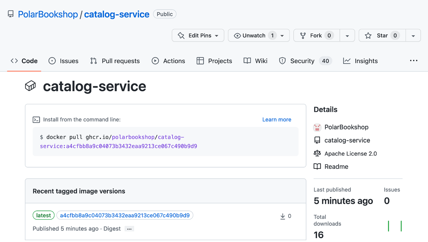Click the docker pull command text
The height and width of the screenshot is (242, 428).
point(119,142)
